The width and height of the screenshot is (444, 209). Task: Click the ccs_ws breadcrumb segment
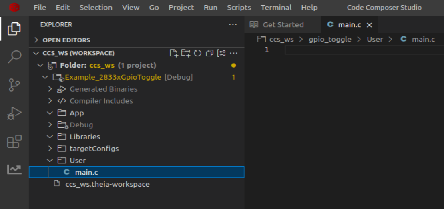(281, 39)
